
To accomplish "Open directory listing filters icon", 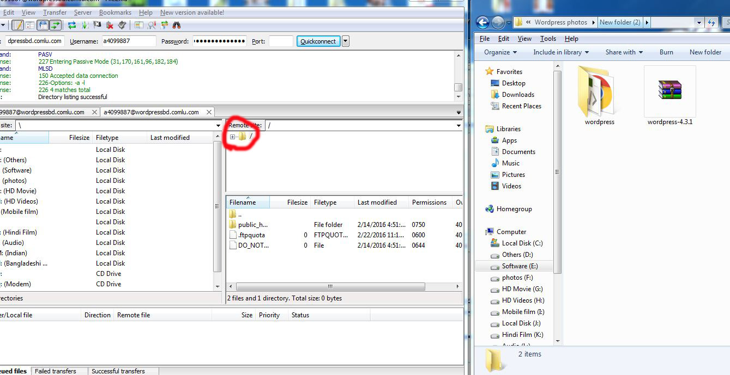I will (139, 25).
